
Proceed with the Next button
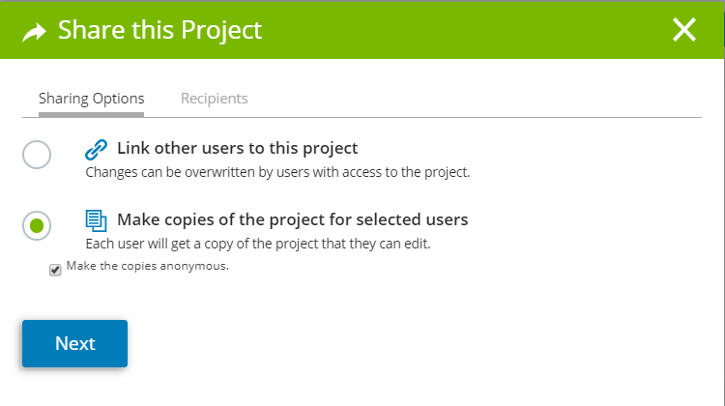[74, 343]
